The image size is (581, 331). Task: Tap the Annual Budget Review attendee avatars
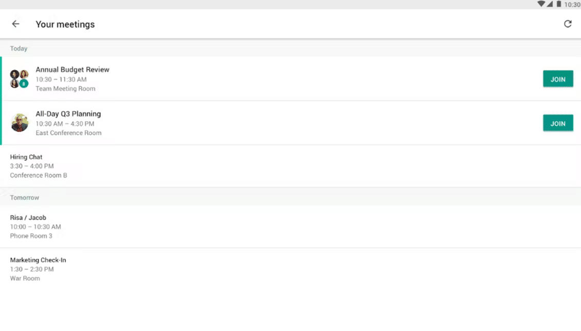[20, 79]
